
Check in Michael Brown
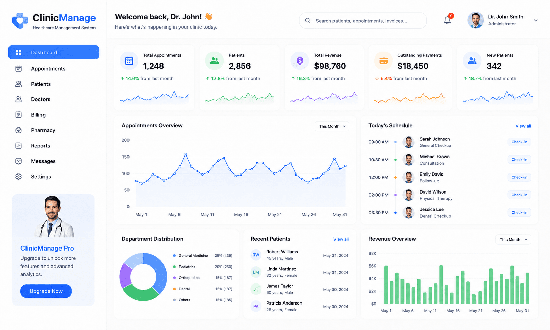point(519,160)
